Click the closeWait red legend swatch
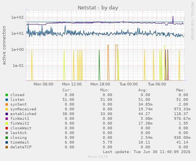 tap(7, 128)
